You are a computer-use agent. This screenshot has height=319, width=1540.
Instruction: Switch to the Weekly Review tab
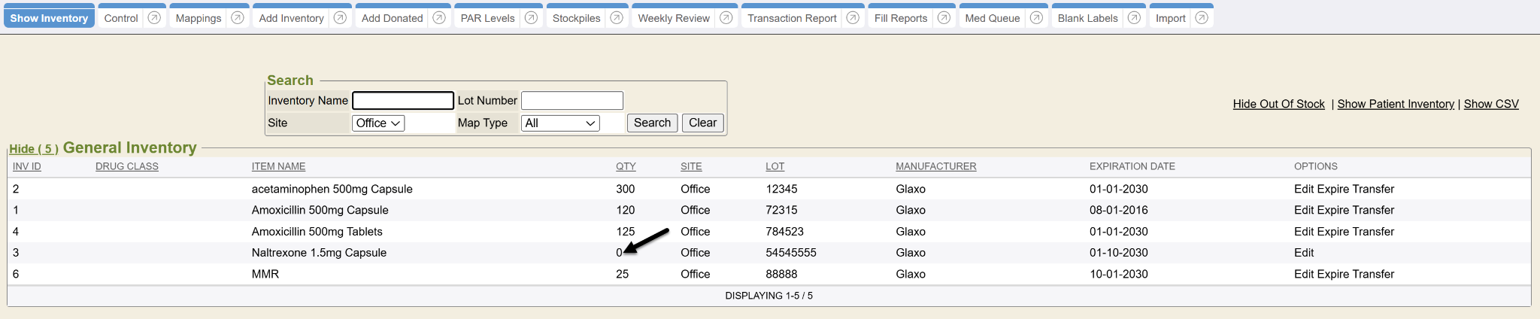[x=673, y=18]
